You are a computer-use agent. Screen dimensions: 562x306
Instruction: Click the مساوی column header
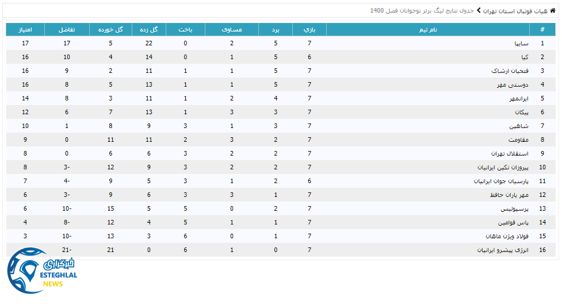tap(232, 30)
